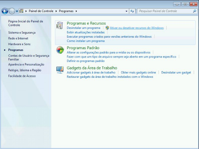Click the Control Panel icon in address bar
The width and height of the screenshot is (199, 149).
pos(21,11)
